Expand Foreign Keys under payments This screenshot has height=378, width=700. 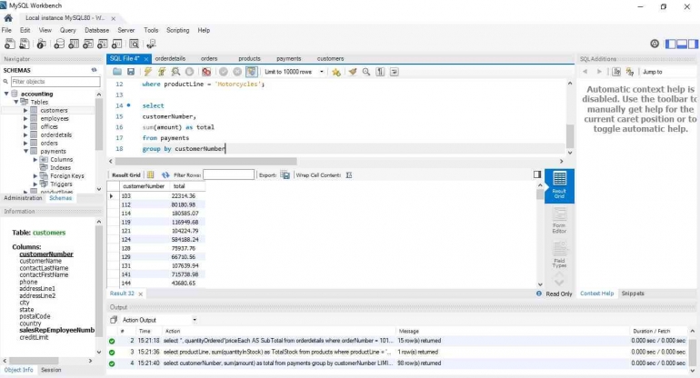tap(35, 176)
